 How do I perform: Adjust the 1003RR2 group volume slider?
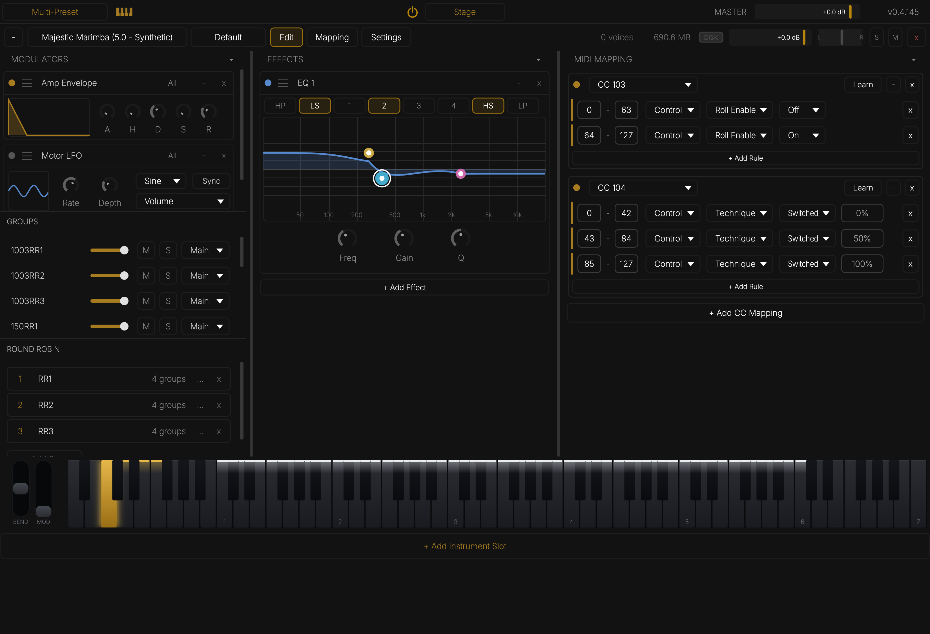point(109,276)
